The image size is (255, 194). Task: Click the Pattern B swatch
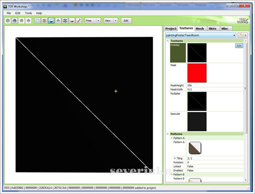point(195,180)
